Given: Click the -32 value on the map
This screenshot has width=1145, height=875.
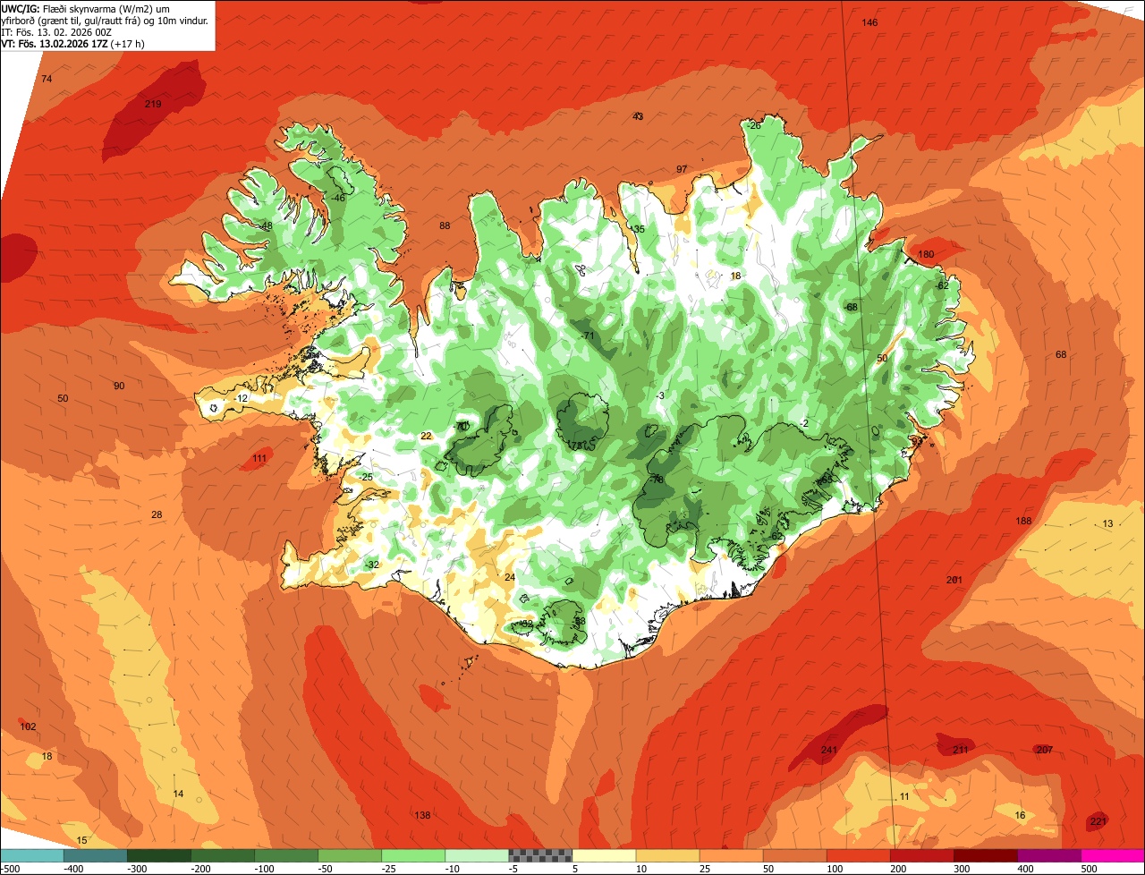Looking at the screenshot, I should [372, 565].
